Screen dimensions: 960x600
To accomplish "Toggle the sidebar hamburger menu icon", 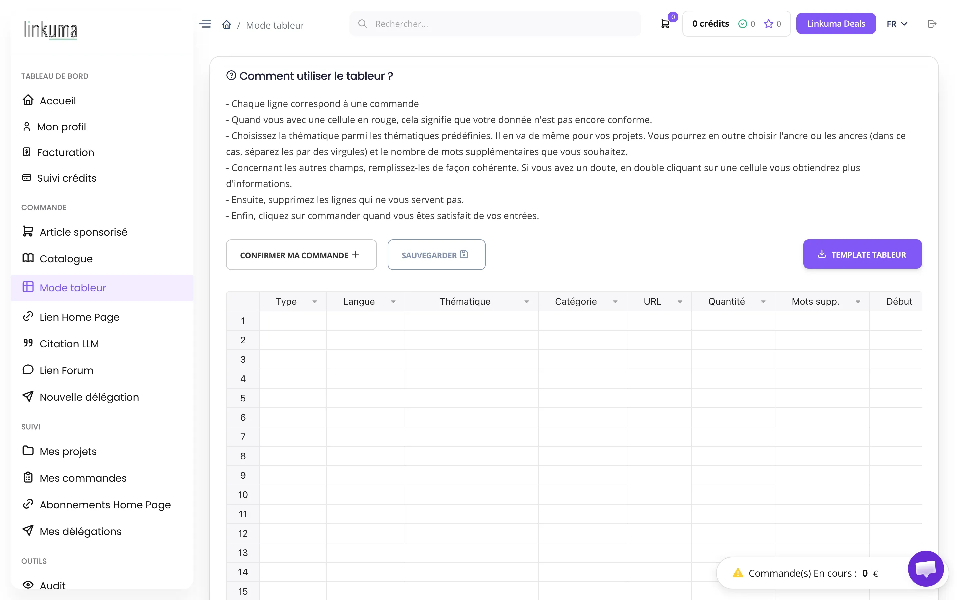I will click(x=205, y=24).
